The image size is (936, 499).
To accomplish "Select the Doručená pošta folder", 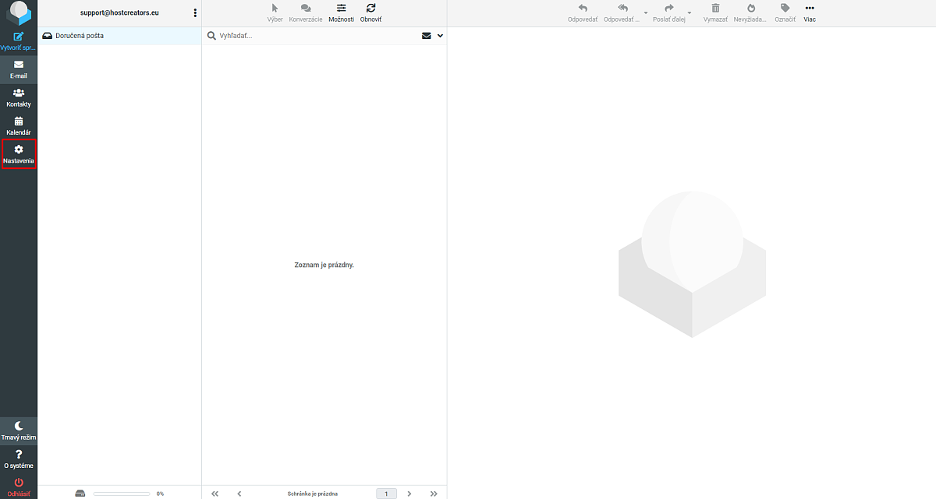I will [119, 36].
